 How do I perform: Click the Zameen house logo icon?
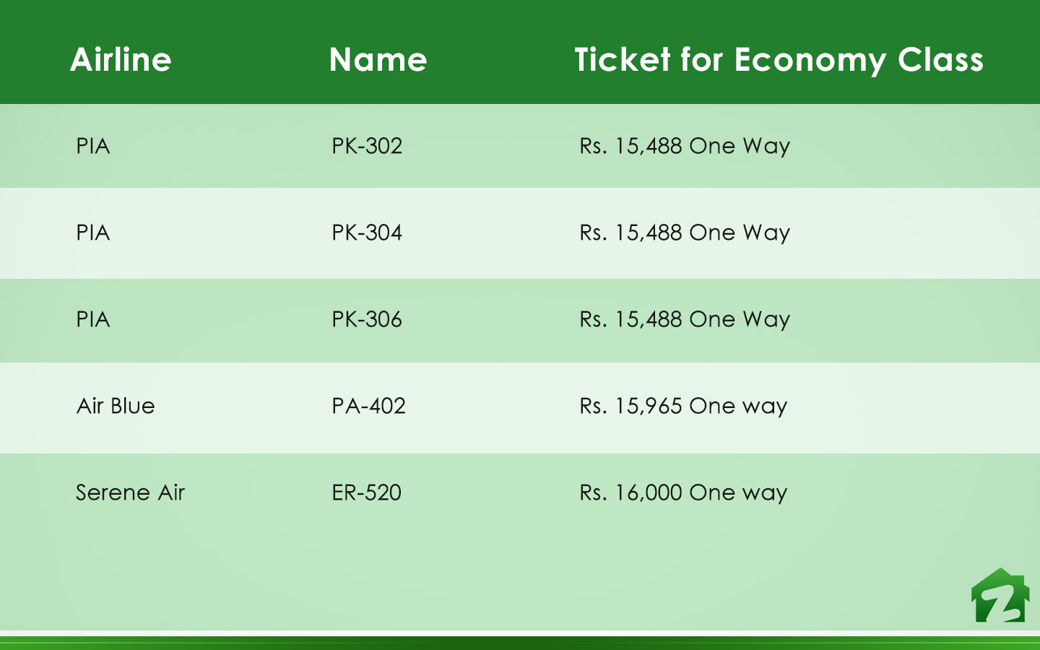click(x=1000, y=596)
